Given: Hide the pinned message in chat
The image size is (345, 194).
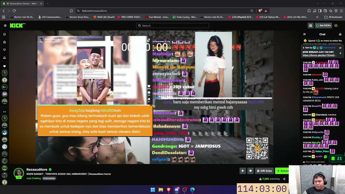Looking at the screenshot, I should (x=340, y=48).
